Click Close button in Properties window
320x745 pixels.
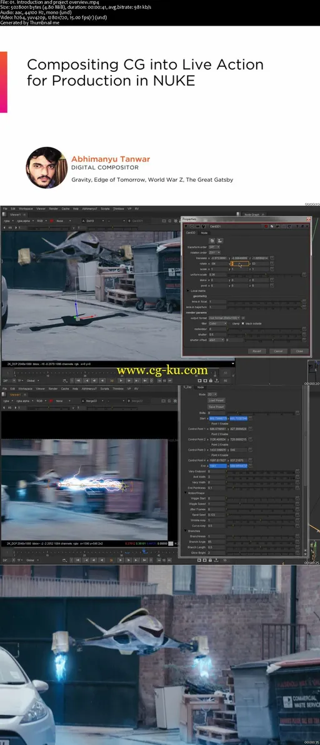(x=299, y=351)
